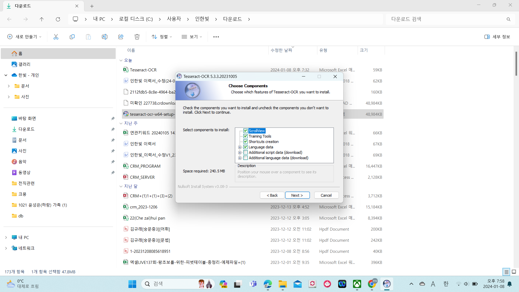This screenshot has height=292, width=519.
Task: Open the 새로 만들기 menu
Action: [x=24, y=37]
